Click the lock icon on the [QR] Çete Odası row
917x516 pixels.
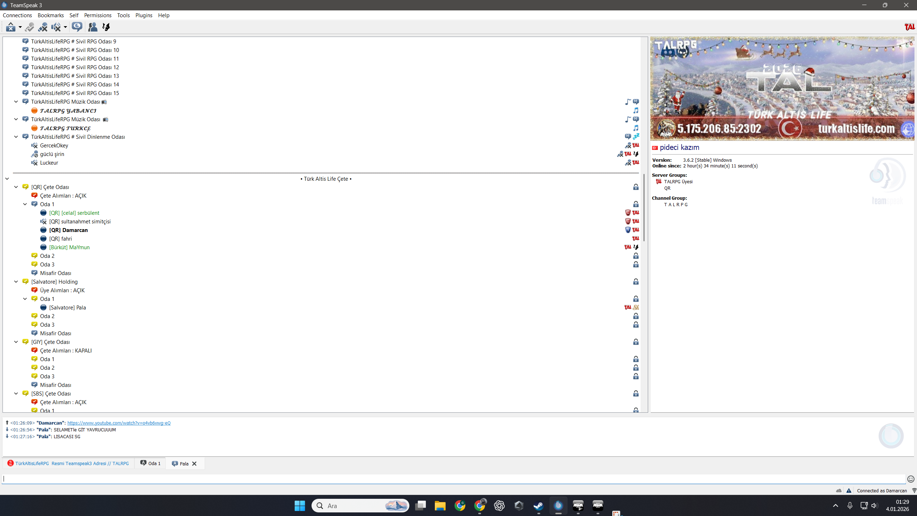click(636, 187)
